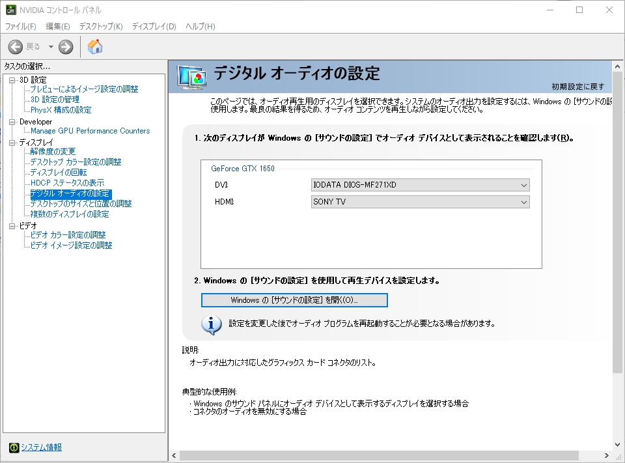Collapse the ビデオ tree node

[x=12, y=226]
